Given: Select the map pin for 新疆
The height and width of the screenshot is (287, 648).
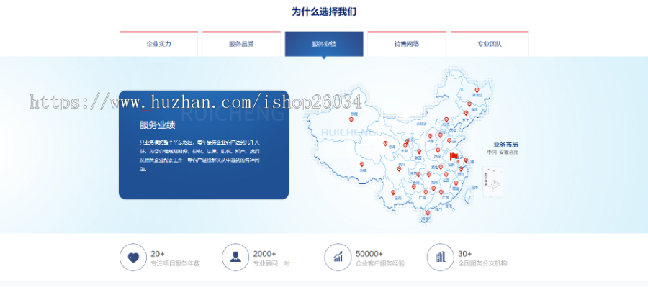Looking at the screenshot, I should click(351, 119).
